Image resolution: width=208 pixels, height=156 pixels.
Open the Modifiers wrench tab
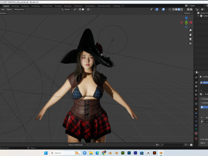(x=196, y=113)
